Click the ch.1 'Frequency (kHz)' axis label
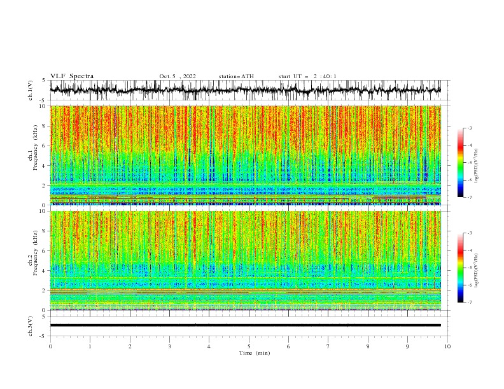This screenshot has height=389, width=504. click(35, 148)
